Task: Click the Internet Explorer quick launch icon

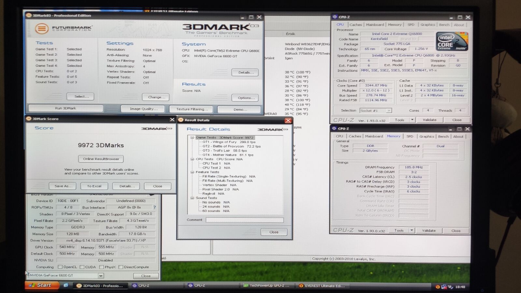Action: [x=66, y=285]
